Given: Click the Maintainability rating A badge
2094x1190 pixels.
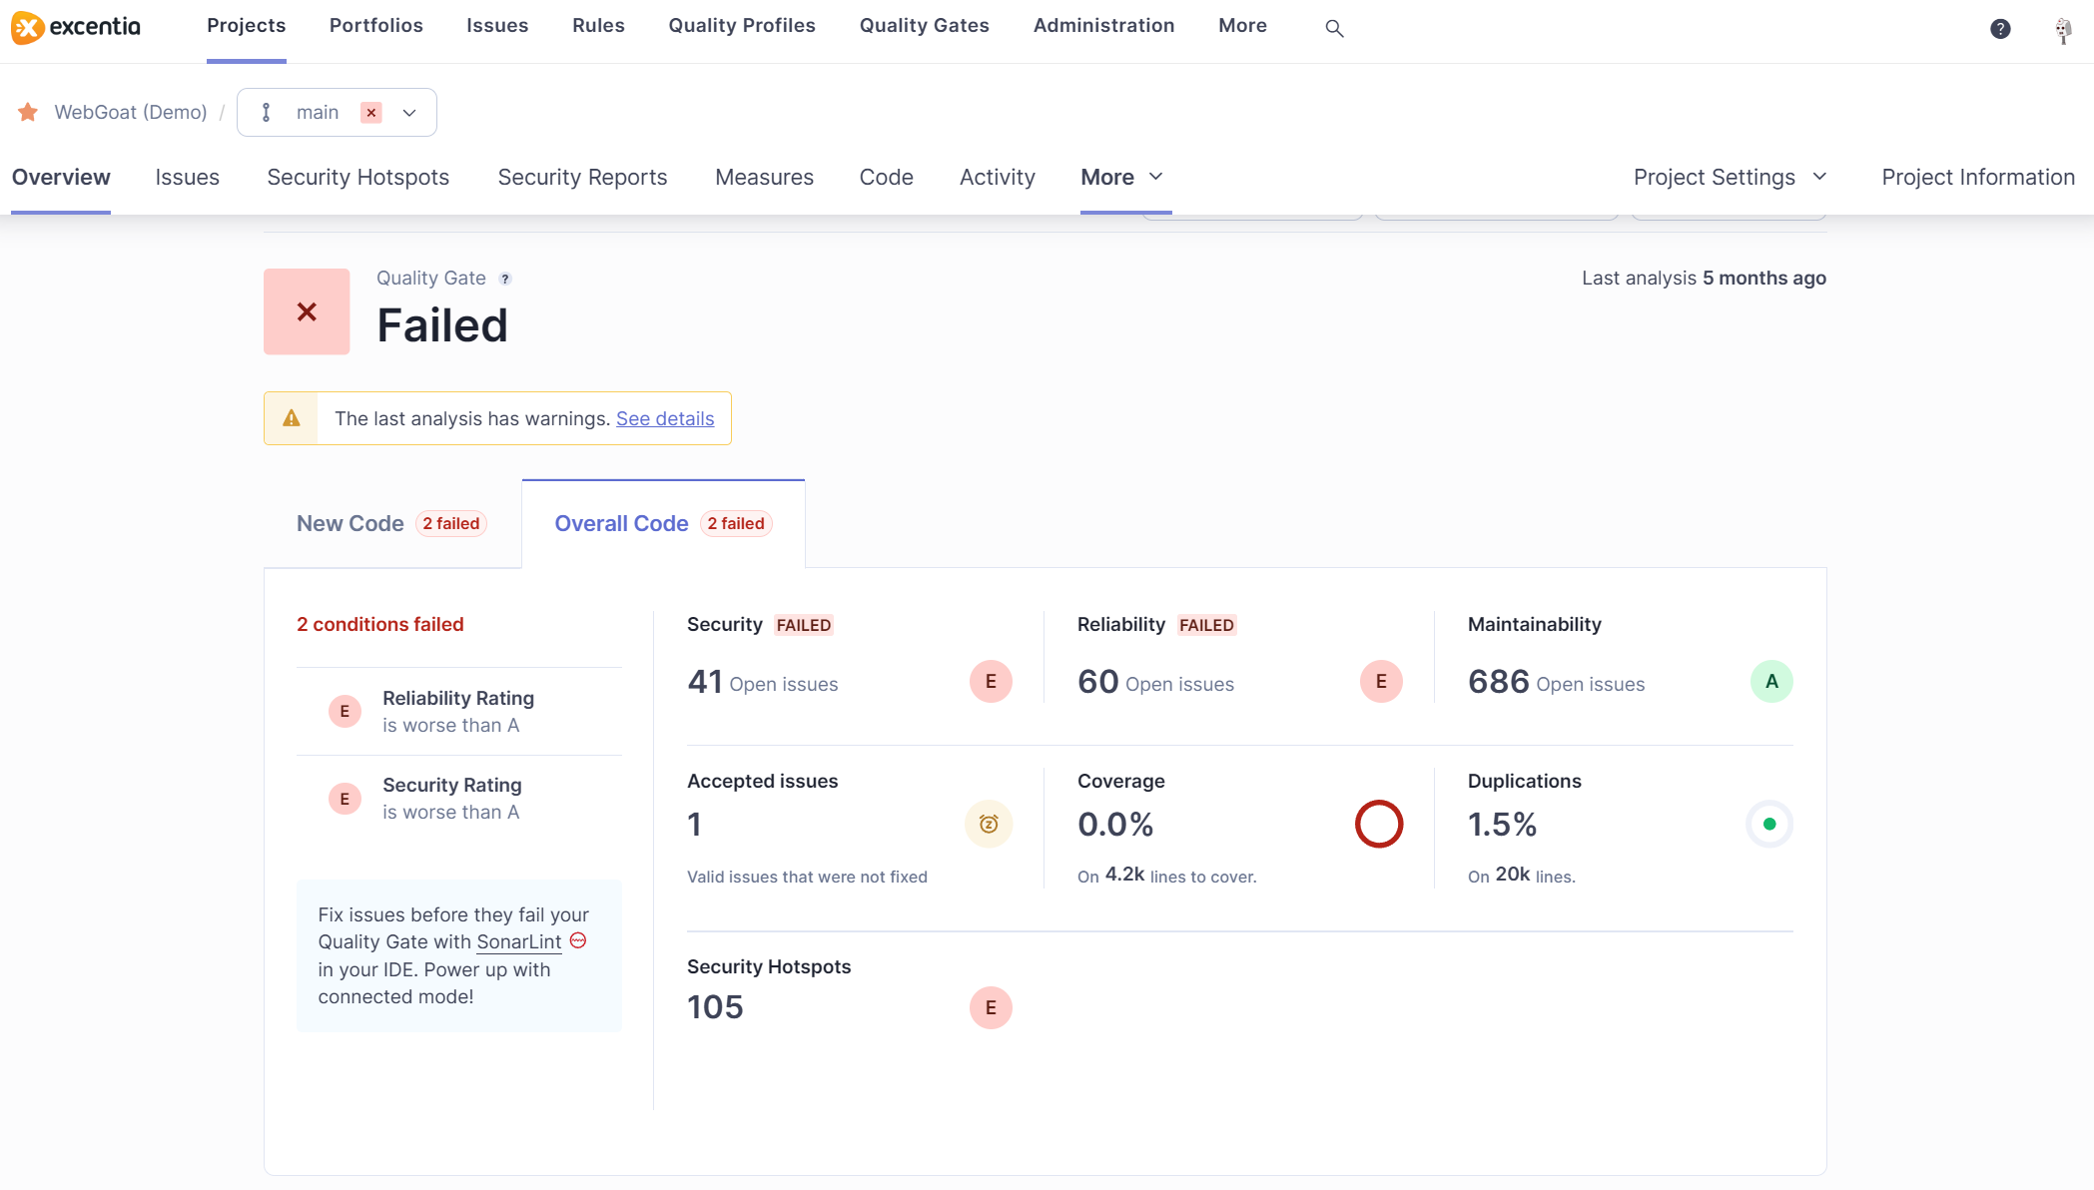Looking at the screenshot, I should [1770, 682].
